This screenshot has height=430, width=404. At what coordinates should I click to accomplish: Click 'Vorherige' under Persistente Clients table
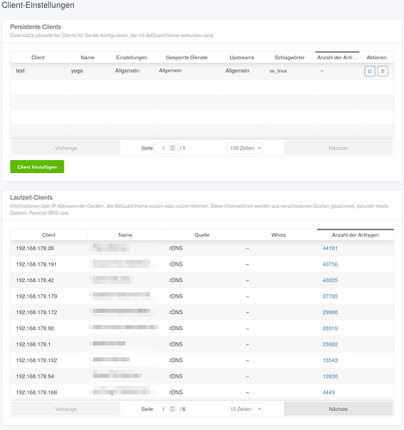click(x=66, y=148)
